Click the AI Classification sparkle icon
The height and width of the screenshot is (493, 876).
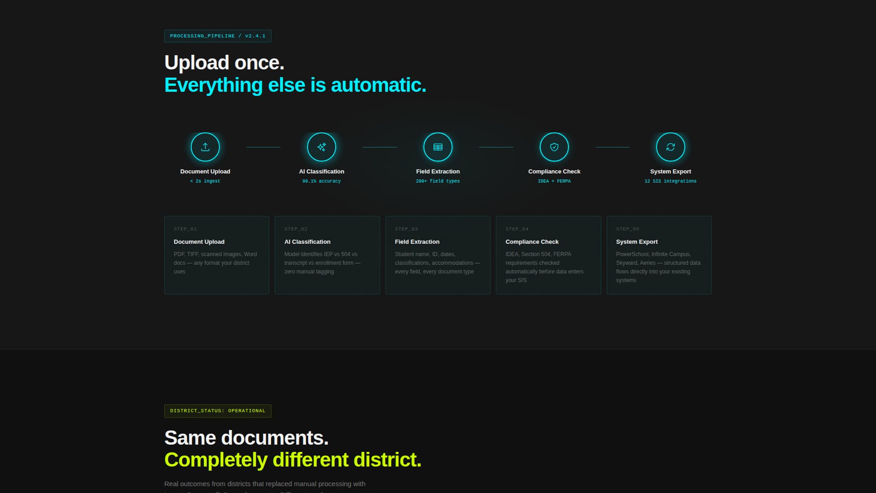(x=322, y=147)
